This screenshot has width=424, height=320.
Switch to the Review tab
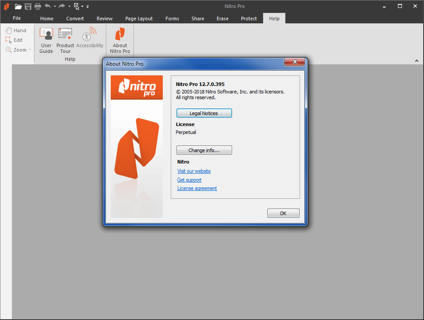tap(105, 19)
